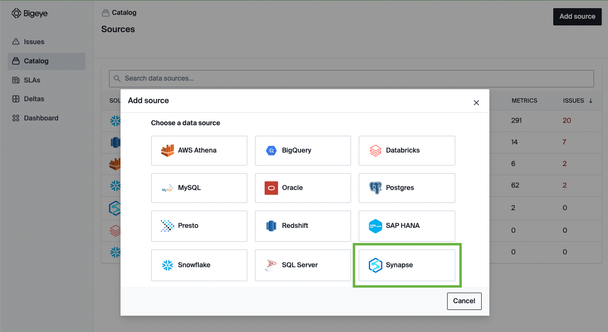Click the Bigeye logo
608x332 pixels.
29,14
